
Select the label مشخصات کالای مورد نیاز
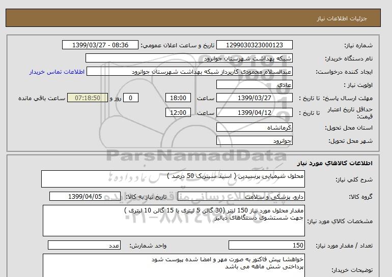click(x=340, y=222)
